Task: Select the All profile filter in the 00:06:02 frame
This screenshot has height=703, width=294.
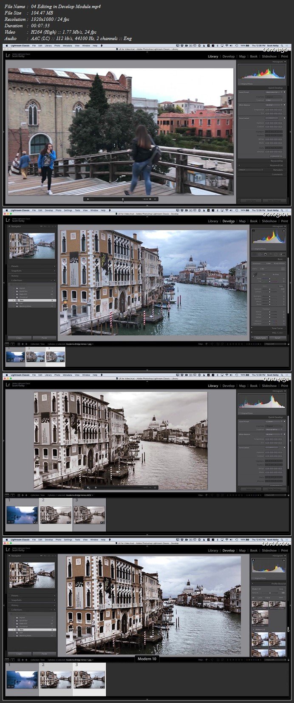Action: point(253,598)
